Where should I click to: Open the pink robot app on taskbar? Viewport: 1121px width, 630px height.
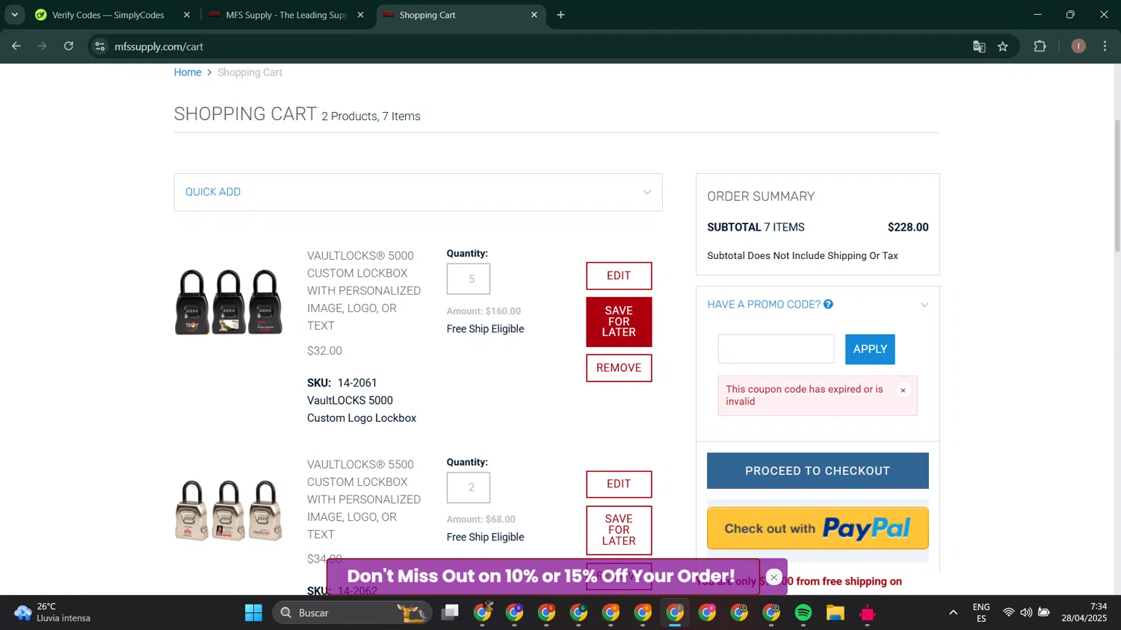pos(868,613)
